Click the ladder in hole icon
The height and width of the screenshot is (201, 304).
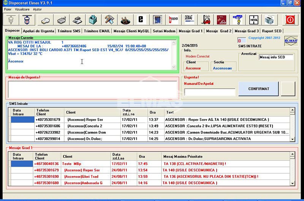125,20
